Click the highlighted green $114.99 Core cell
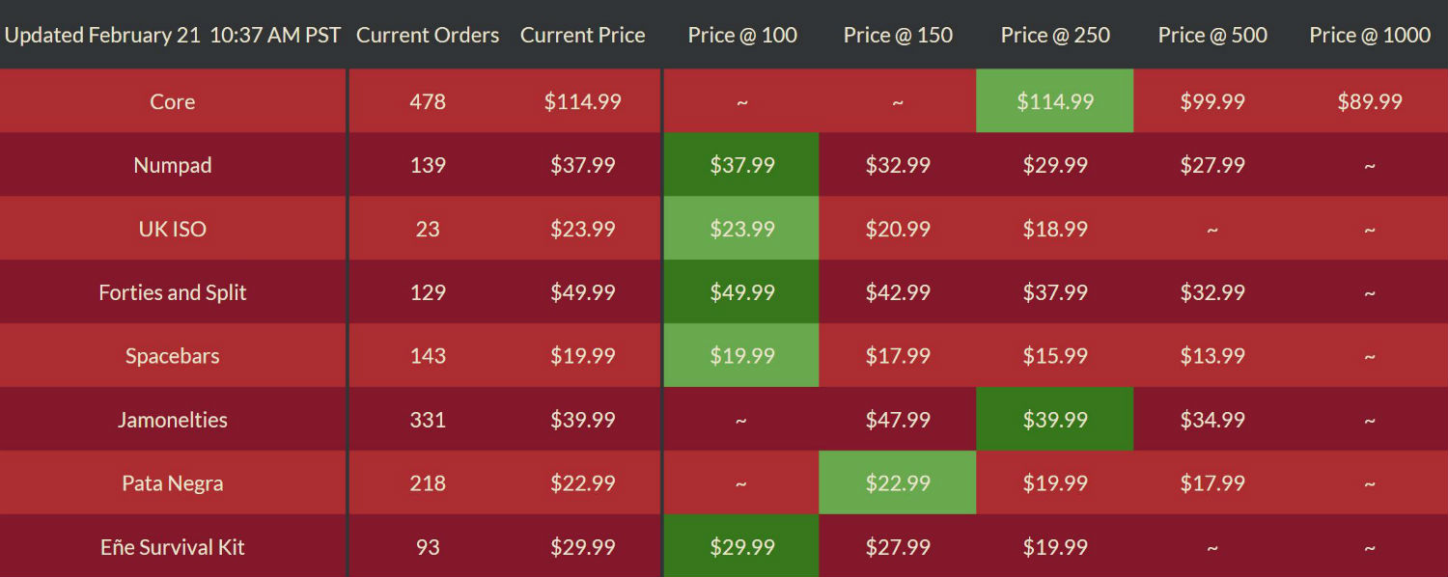 (x=1055, y=101)
